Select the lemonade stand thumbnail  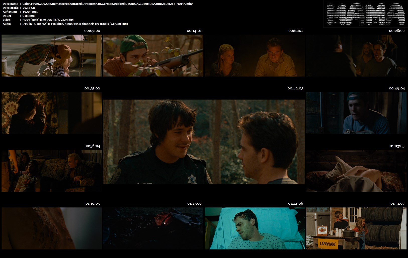pos(356,228)
